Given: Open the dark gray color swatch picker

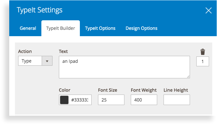Looking at the screenshot, I should pos(64,100).
